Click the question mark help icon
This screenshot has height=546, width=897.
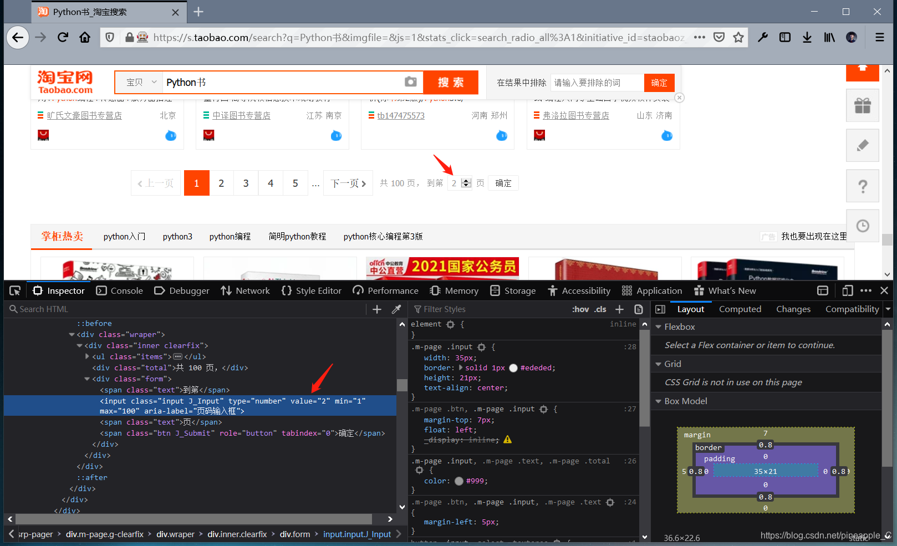tap(863, 186)
